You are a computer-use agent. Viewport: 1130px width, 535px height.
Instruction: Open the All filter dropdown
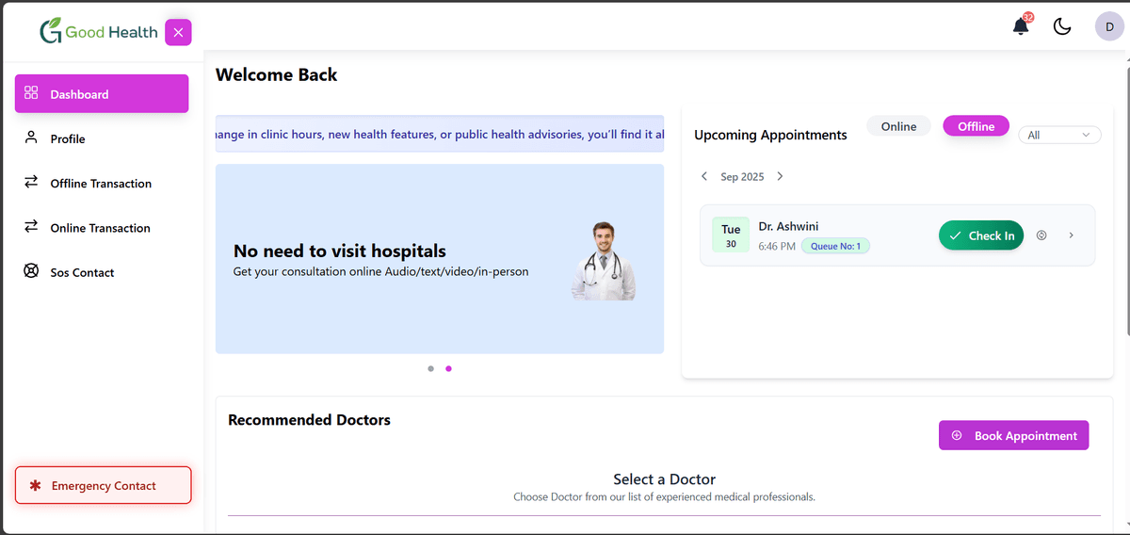coord(1060,135)
